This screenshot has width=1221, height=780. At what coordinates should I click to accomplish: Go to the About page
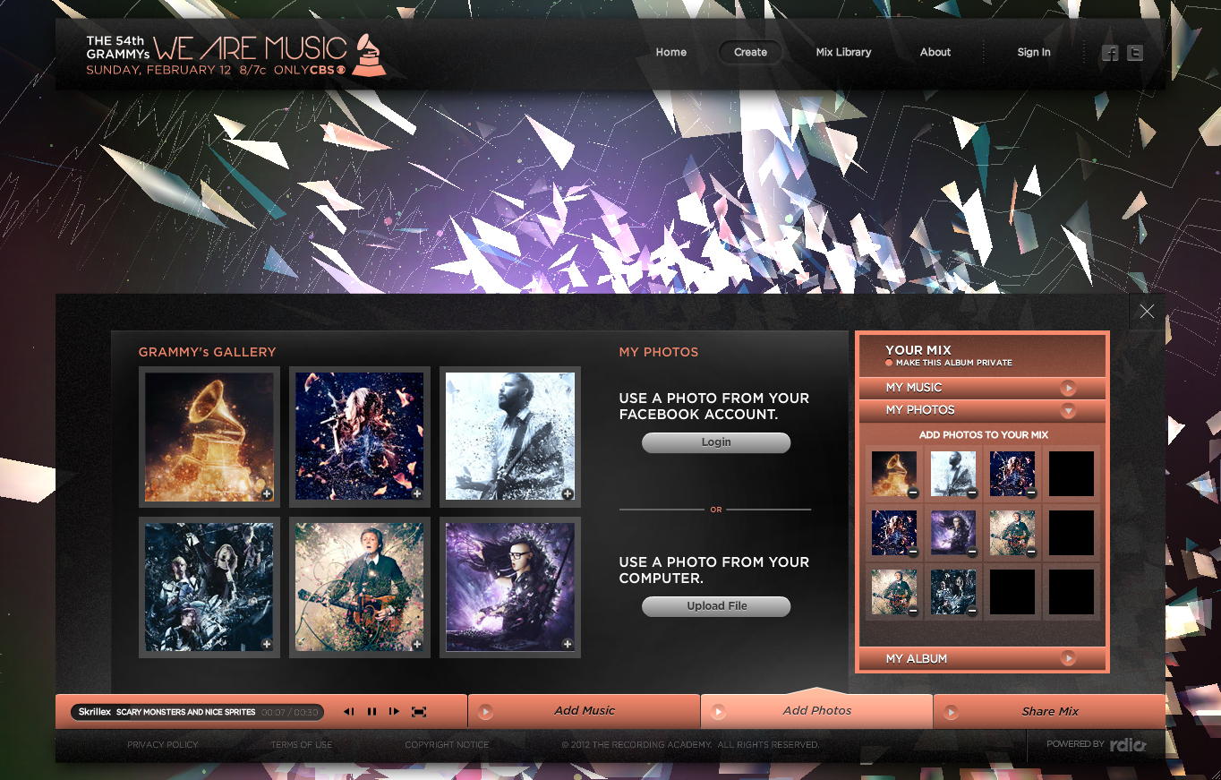coord(935,52)
